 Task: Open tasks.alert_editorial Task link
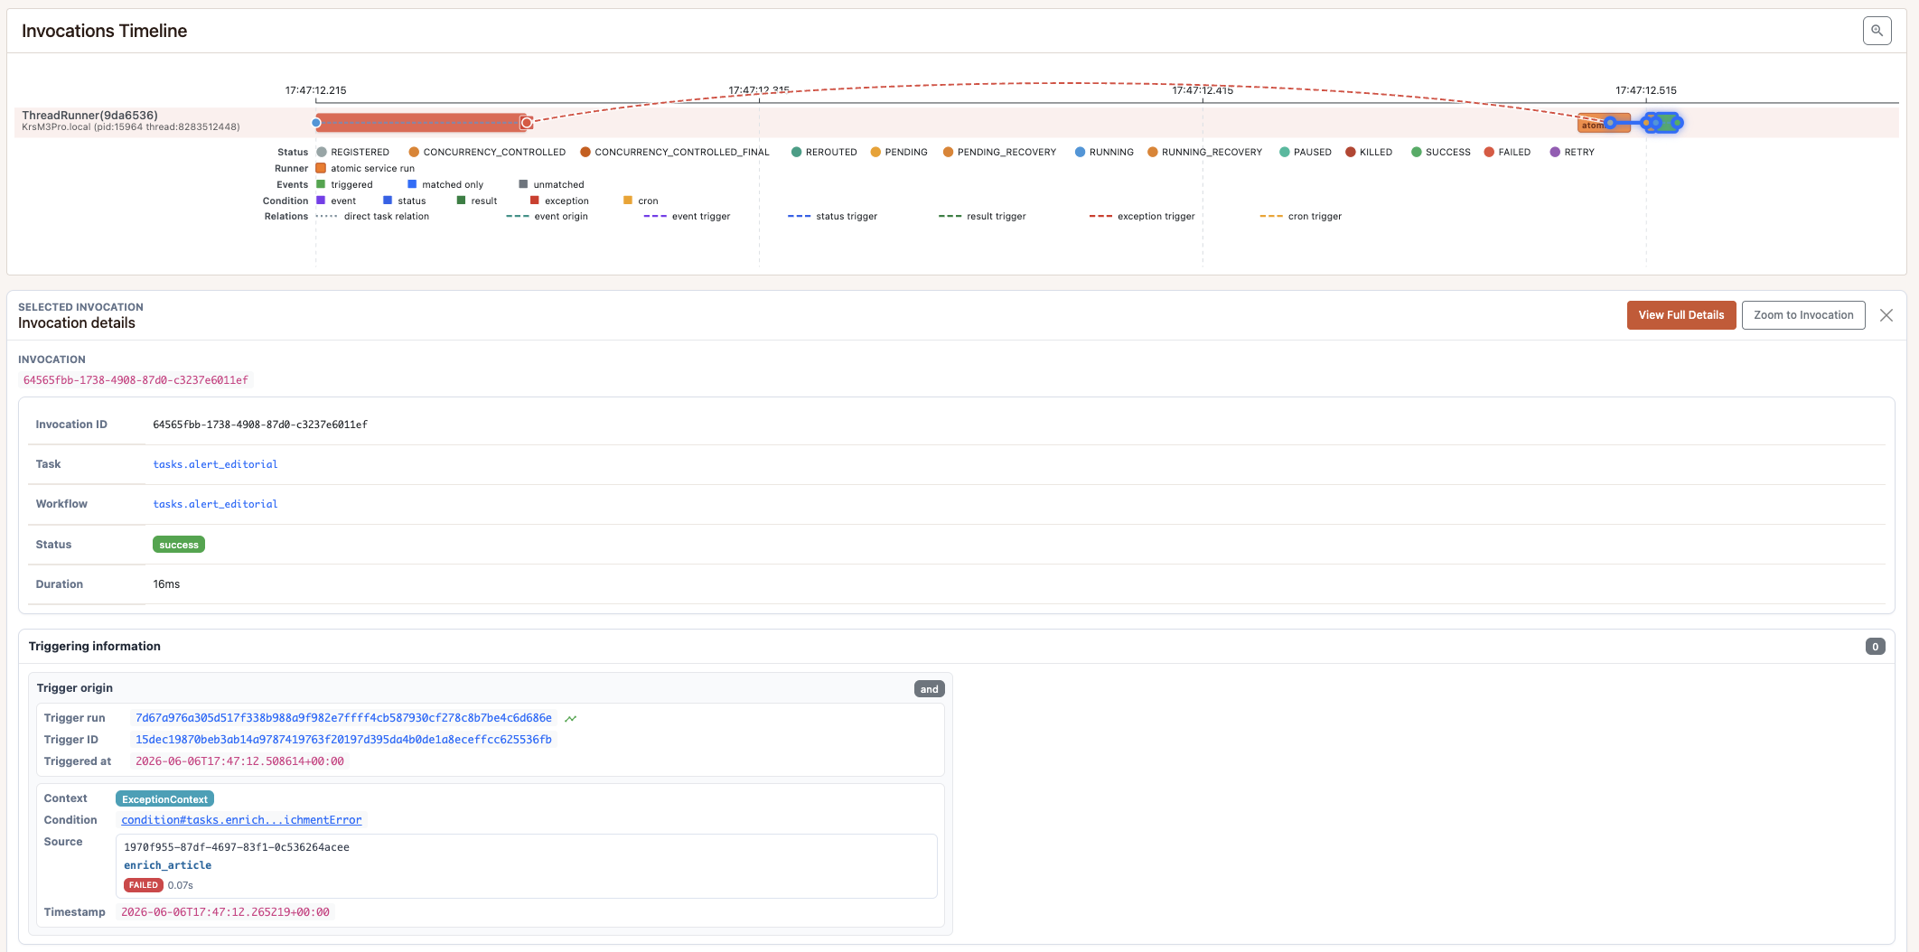(215, 464)
